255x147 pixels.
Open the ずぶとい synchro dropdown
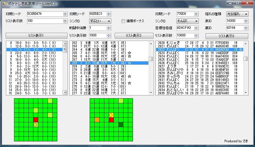click(100, 21)
